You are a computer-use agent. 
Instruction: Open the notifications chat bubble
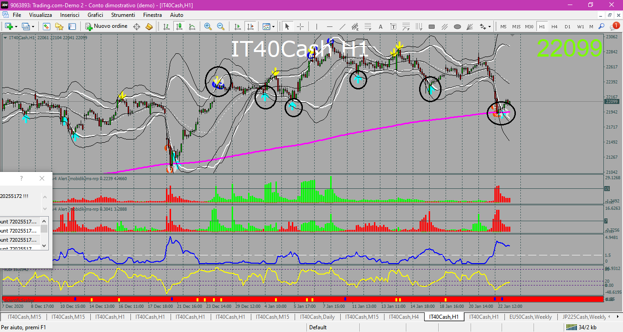[614, 26]
